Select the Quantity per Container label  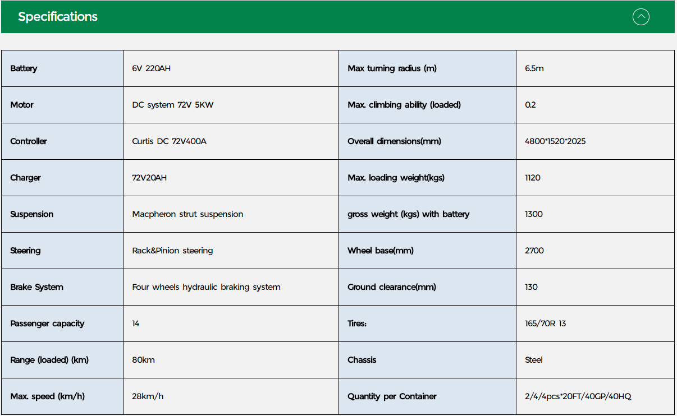click(x=392, y=396)
